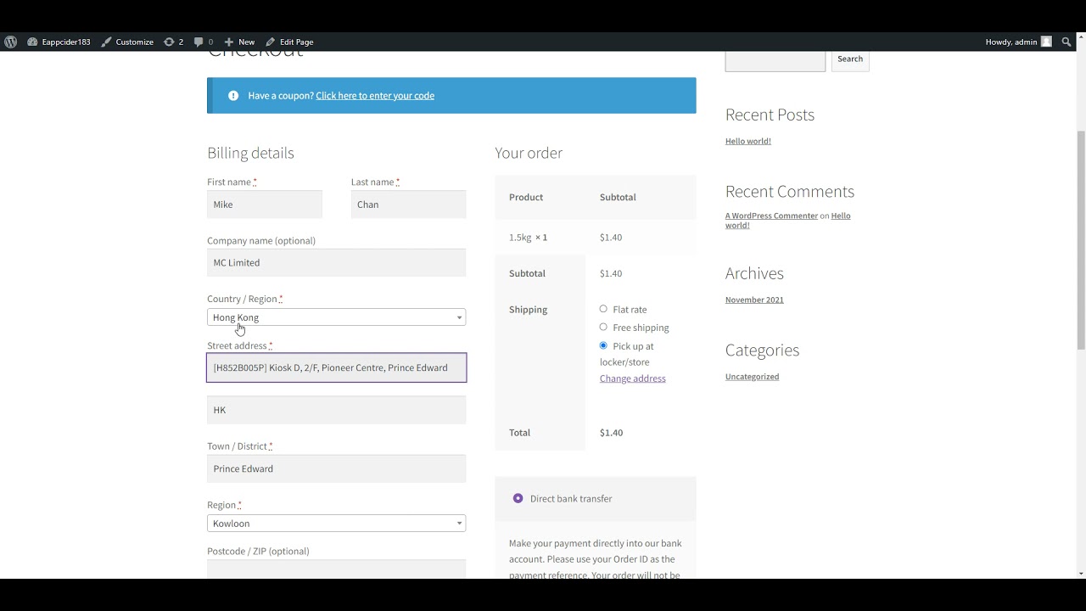Click the Customize paintbrush icon

point(106,42)
